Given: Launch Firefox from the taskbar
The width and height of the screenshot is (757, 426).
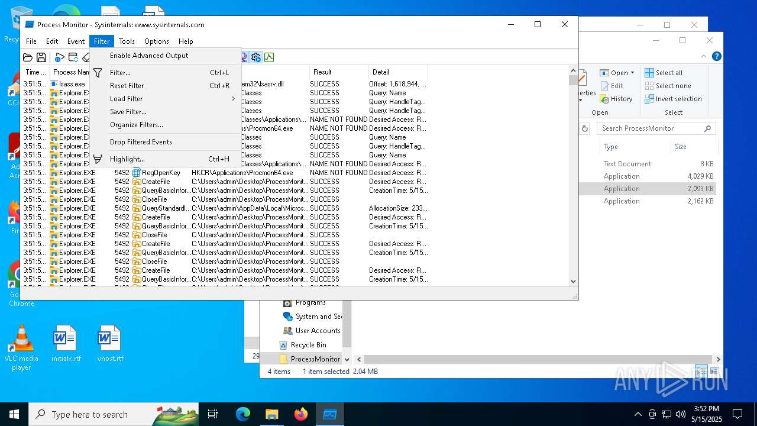Looking at the screenshot, I should 301,414.
